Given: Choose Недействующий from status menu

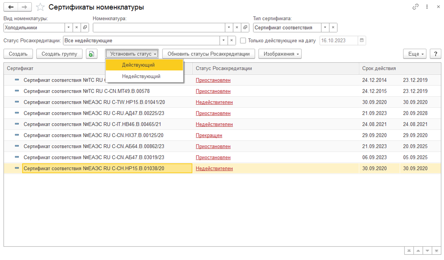Looking at the screenshot, I should coord(141,77).
